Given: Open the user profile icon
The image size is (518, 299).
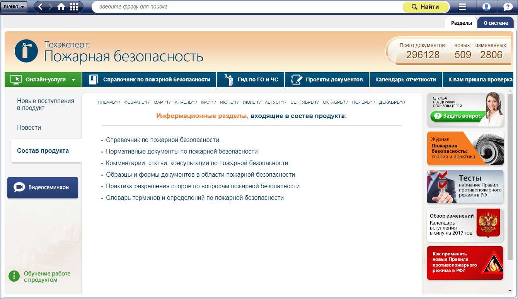Looking at the screenshot, I should coord(486,7).
